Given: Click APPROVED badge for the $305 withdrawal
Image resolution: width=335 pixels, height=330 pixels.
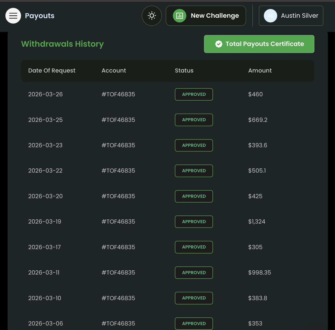Looking at the screenshot, I should click(194, 247).
